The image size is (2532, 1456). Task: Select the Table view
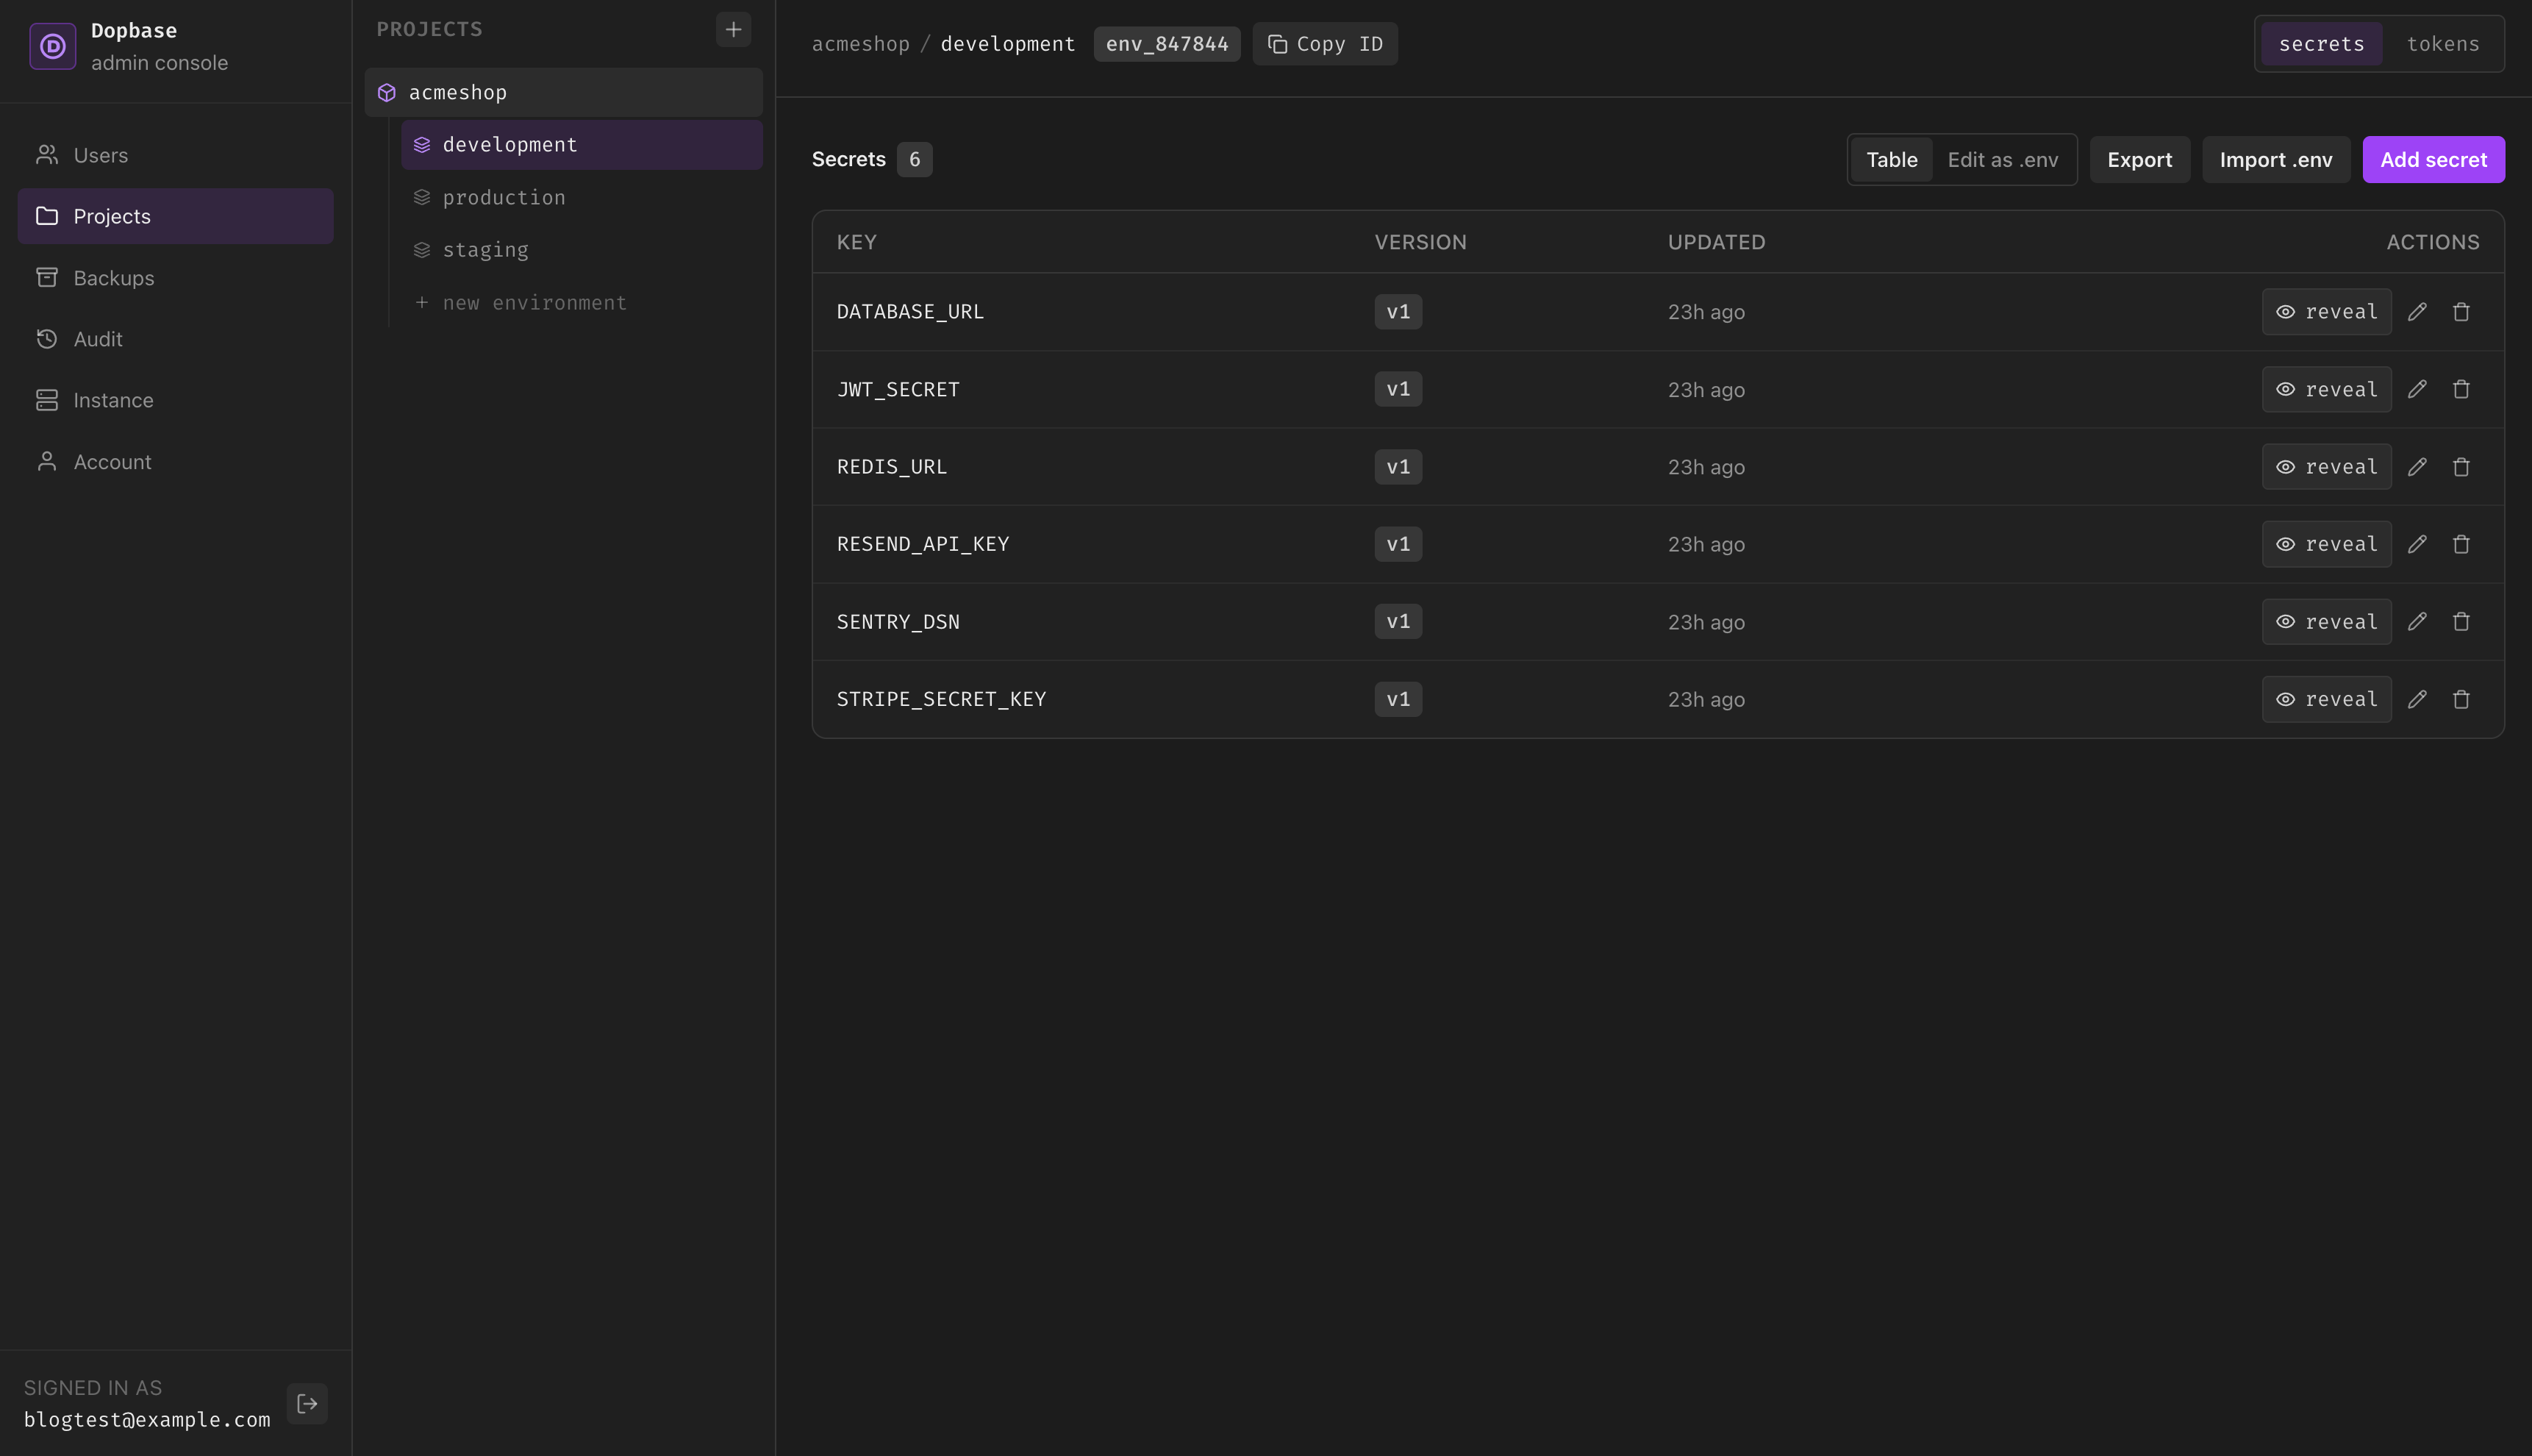pyautogui.click(x=1891, y=160)
